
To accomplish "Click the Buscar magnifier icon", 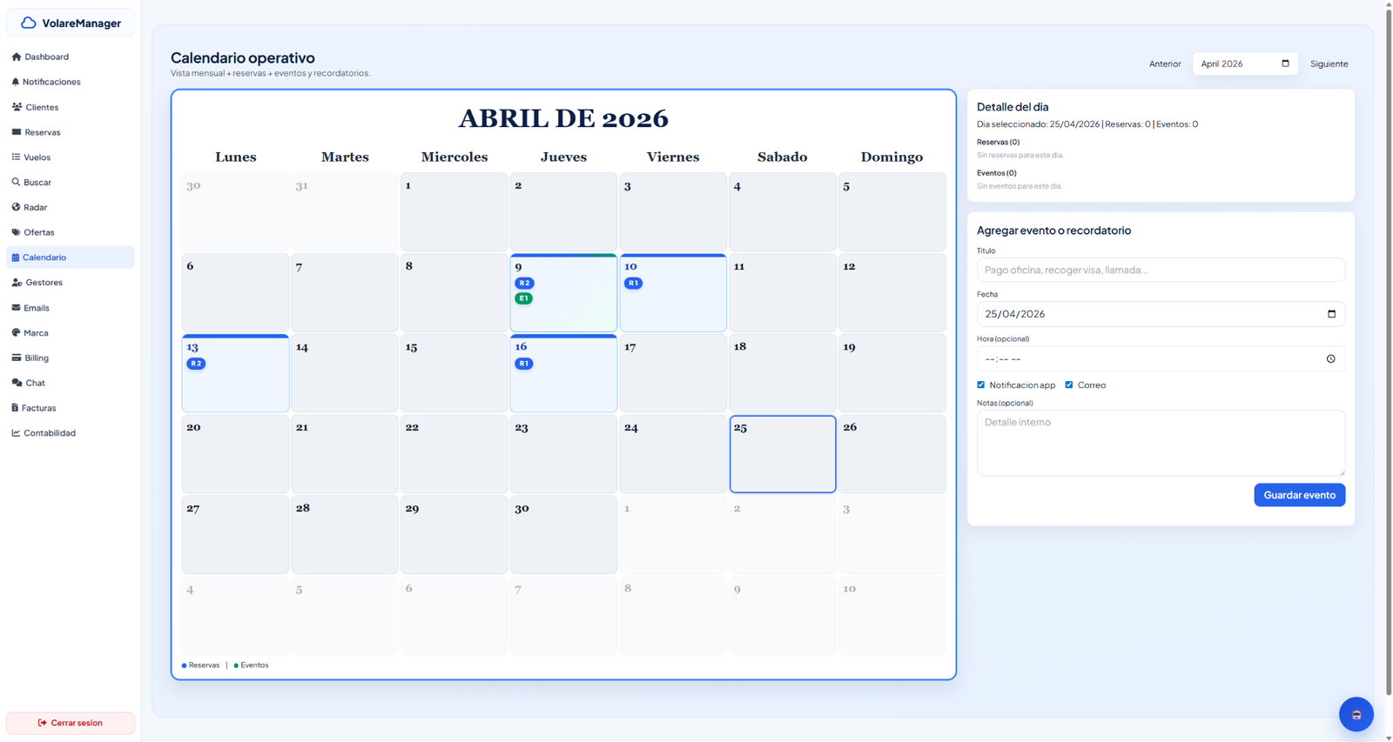I will click(x=16, y=183).
